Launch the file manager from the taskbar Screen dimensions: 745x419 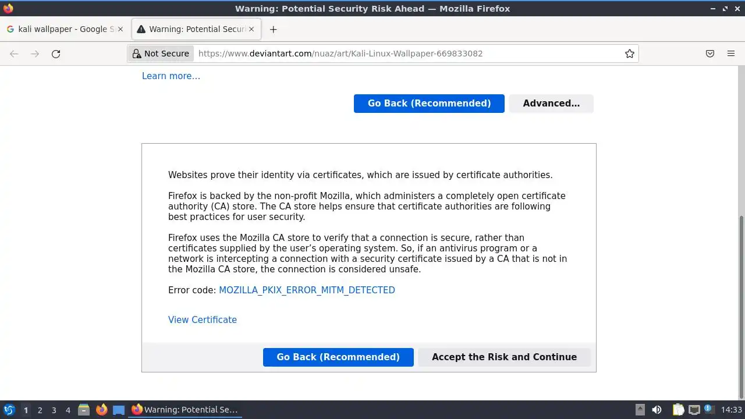click(x=84, y=410)
